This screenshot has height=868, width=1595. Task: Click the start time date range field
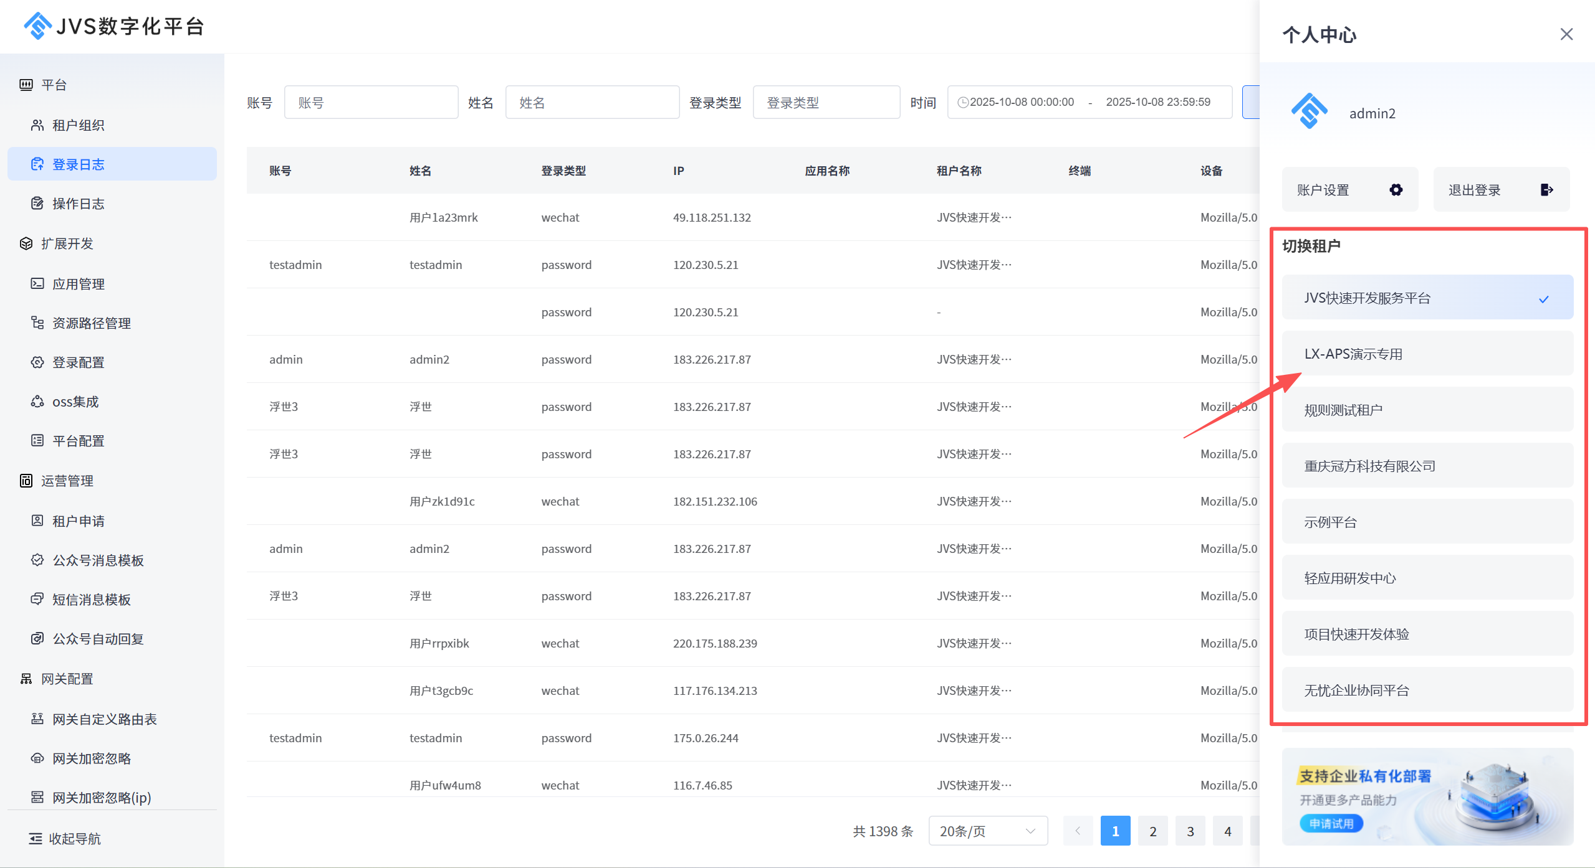[x=1022, y=102]
